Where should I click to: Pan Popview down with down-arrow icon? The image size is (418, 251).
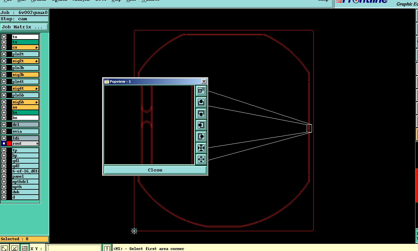point(201,113)
